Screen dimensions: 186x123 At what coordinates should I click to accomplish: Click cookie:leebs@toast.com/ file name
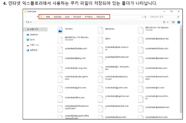(x=116, y=117)
